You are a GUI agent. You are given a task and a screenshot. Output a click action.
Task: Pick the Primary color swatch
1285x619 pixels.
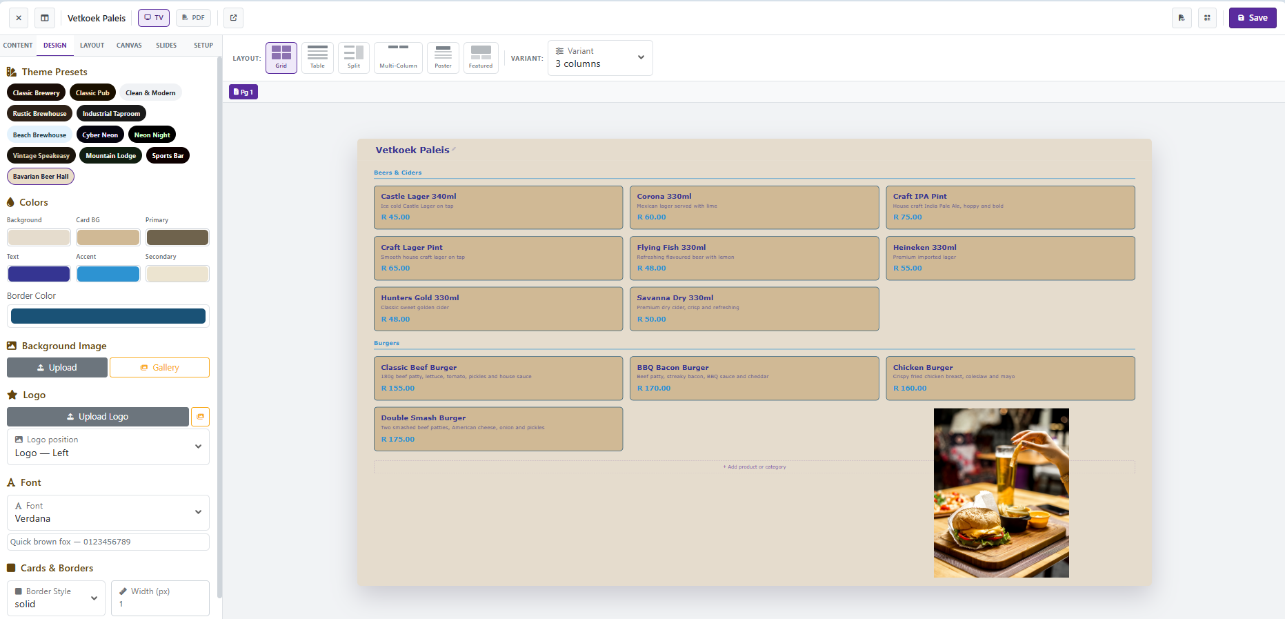click(x=177, y=237)
